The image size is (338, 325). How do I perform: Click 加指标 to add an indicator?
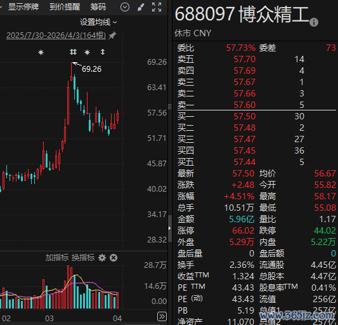57,258
